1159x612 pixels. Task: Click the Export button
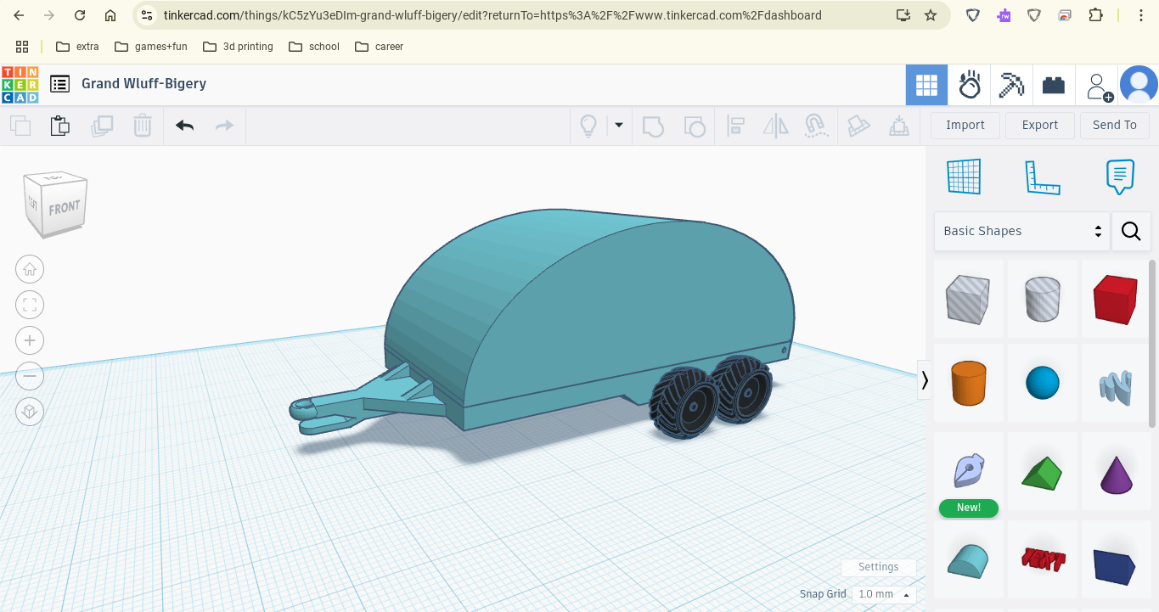click(1040, 125)
